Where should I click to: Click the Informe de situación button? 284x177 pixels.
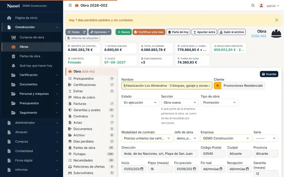pyautogui.click(x=83, y=38)
